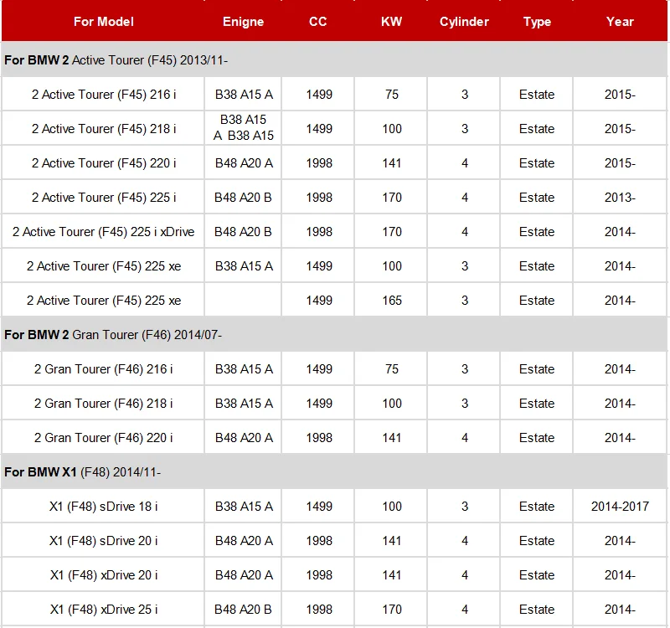Click cylinder '4' in X1 xDrive 25 i row
Screen dimensions: 670x628
point(465,610)
